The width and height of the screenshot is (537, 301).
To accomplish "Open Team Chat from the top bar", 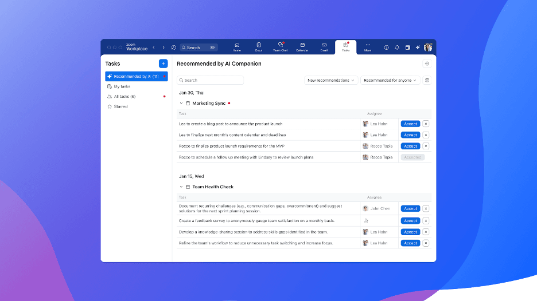I will 280,46.
